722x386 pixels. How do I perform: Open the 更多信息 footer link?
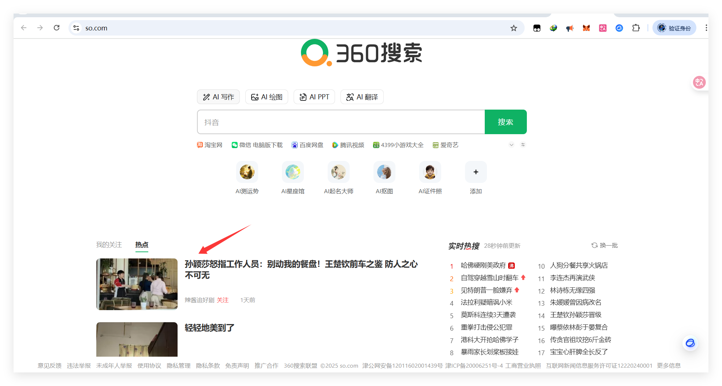tap(669, 365)
